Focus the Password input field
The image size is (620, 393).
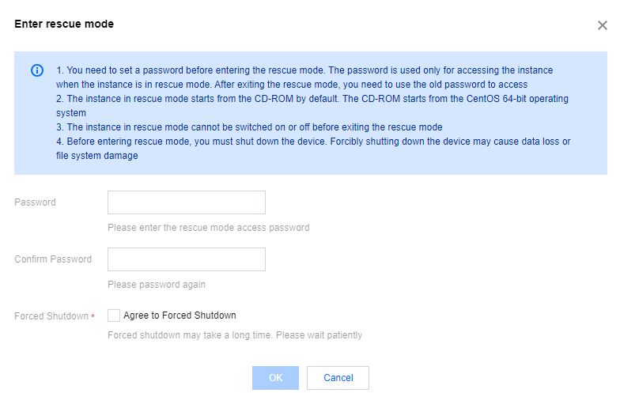pos(187,202)
